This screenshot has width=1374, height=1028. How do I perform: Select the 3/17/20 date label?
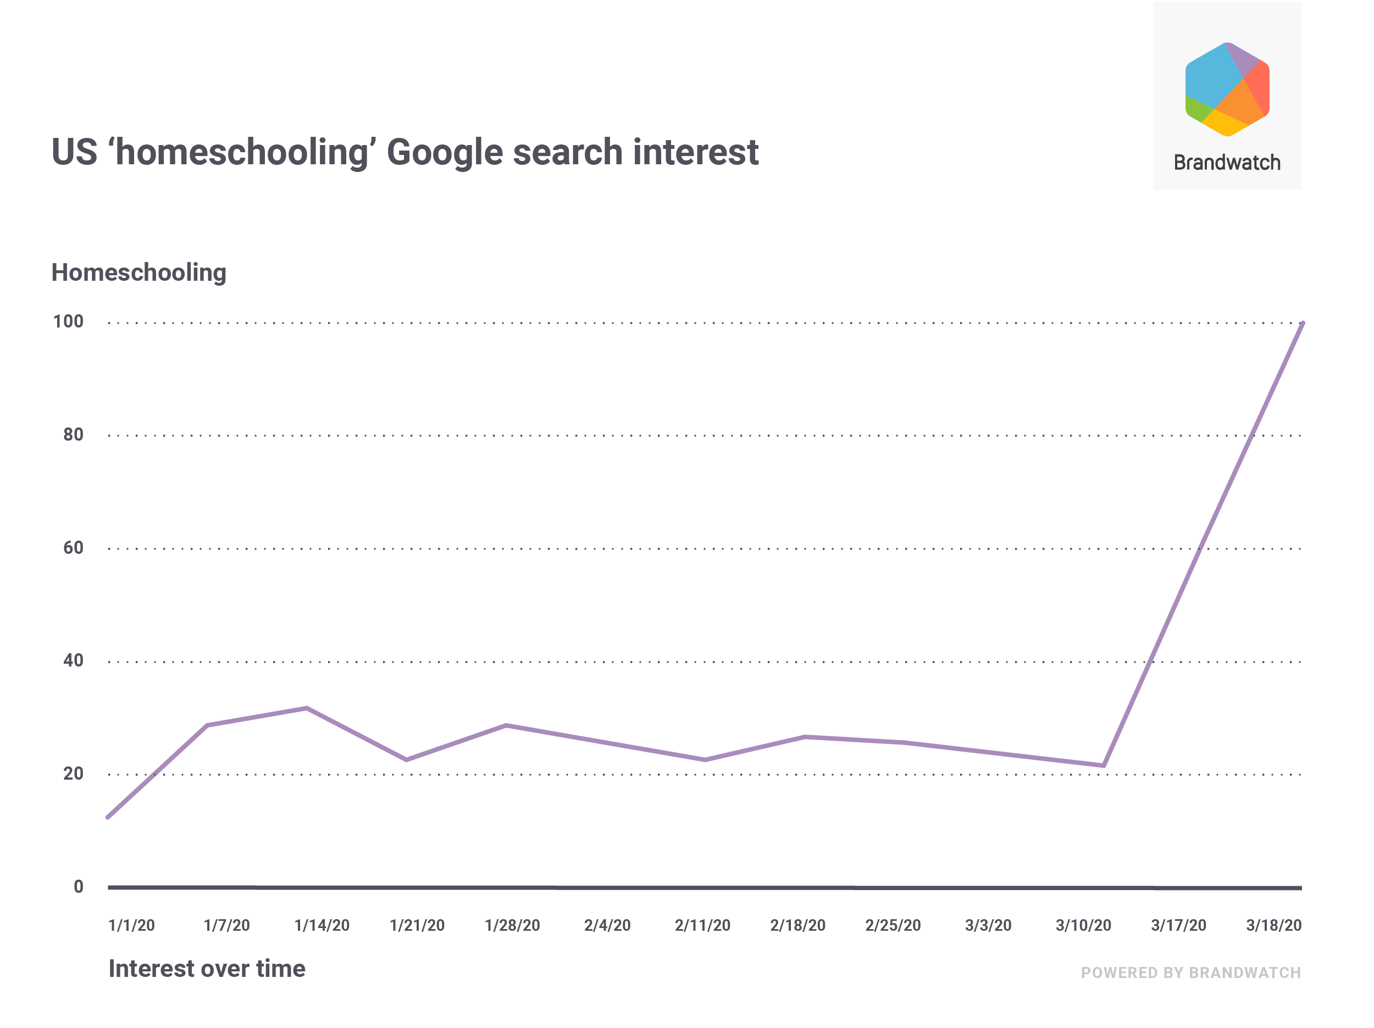tap(1178, 925)
